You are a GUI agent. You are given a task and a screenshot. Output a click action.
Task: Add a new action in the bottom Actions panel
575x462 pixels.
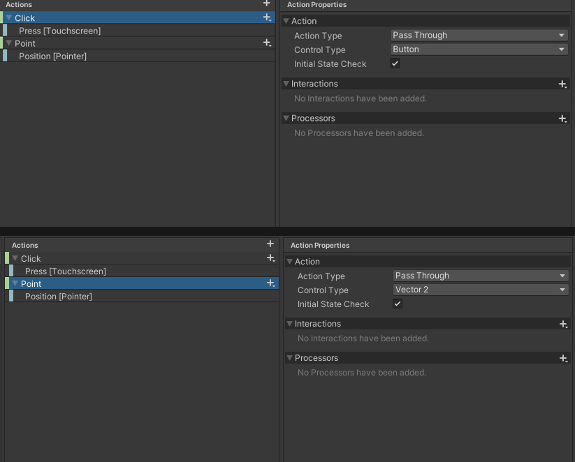(x=270, y=244)
